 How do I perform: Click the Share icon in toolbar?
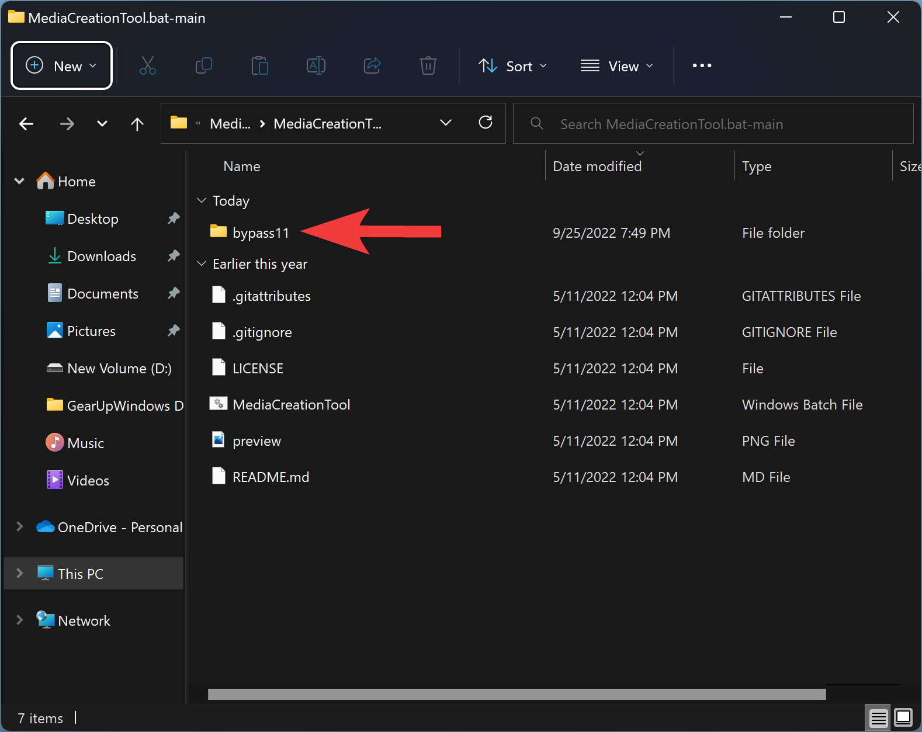372,65
